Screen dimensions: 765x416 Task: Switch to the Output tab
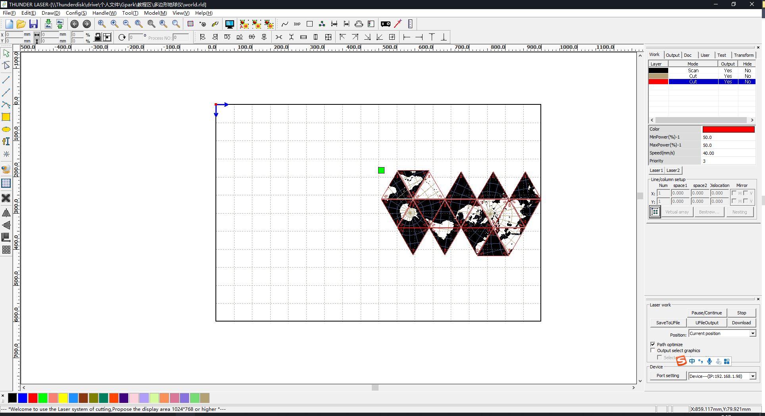[673, 55]
